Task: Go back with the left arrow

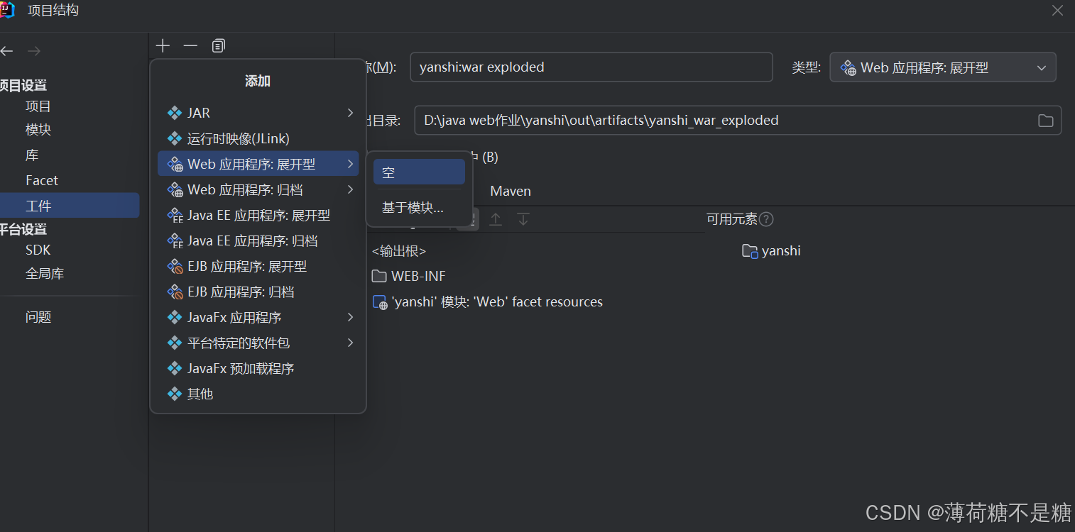Action: click(x=6, y=51)
